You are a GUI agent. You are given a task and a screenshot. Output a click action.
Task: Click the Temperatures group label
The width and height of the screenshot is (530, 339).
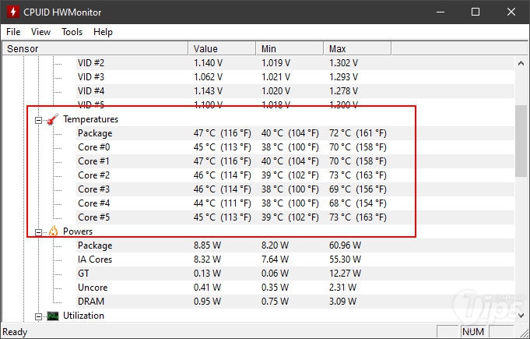point(90,119)
